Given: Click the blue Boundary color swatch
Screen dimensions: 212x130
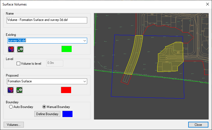Looking at the screenshot, I should (x=68, y=114).
